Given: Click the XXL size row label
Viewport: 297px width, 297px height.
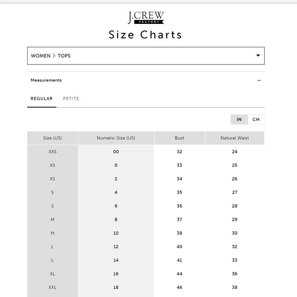Looking at the screenshot, I should [x=52, y=287].
